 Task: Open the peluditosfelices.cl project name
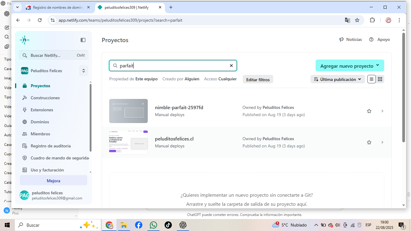174,139
